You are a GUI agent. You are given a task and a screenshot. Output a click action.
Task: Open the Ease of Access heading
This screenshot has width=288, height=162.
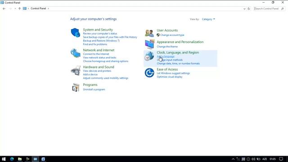167,69
